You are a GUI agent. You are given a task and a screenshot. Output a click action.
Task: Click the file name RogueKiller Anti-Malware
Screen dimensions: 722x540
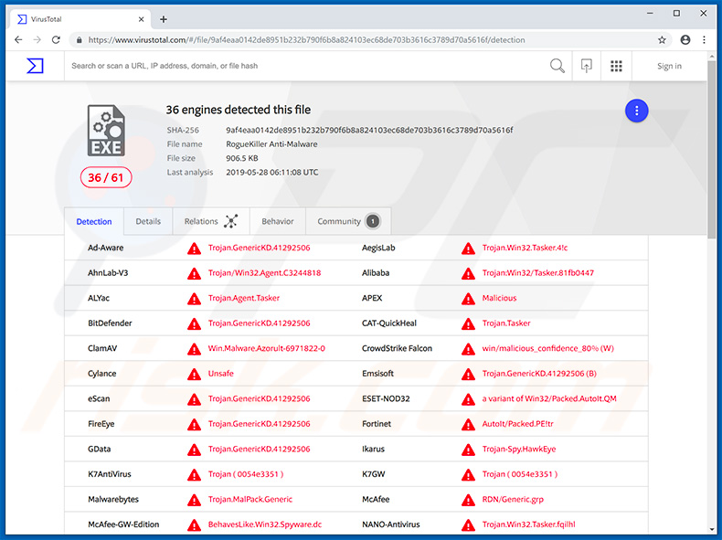271,144
